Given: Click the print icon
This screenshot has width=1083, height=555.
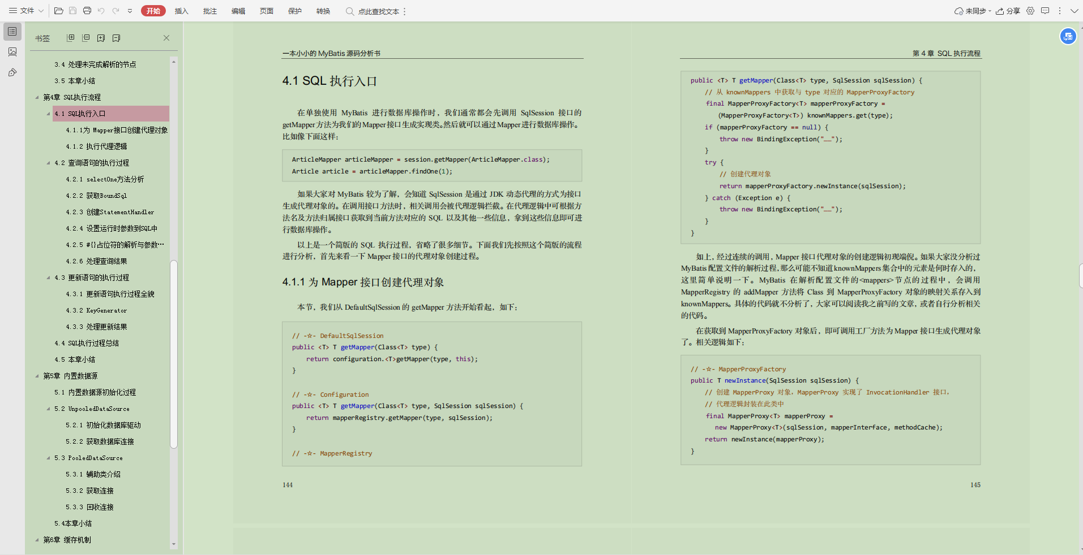Looking at the screenshot, I should tap(87, 11).
